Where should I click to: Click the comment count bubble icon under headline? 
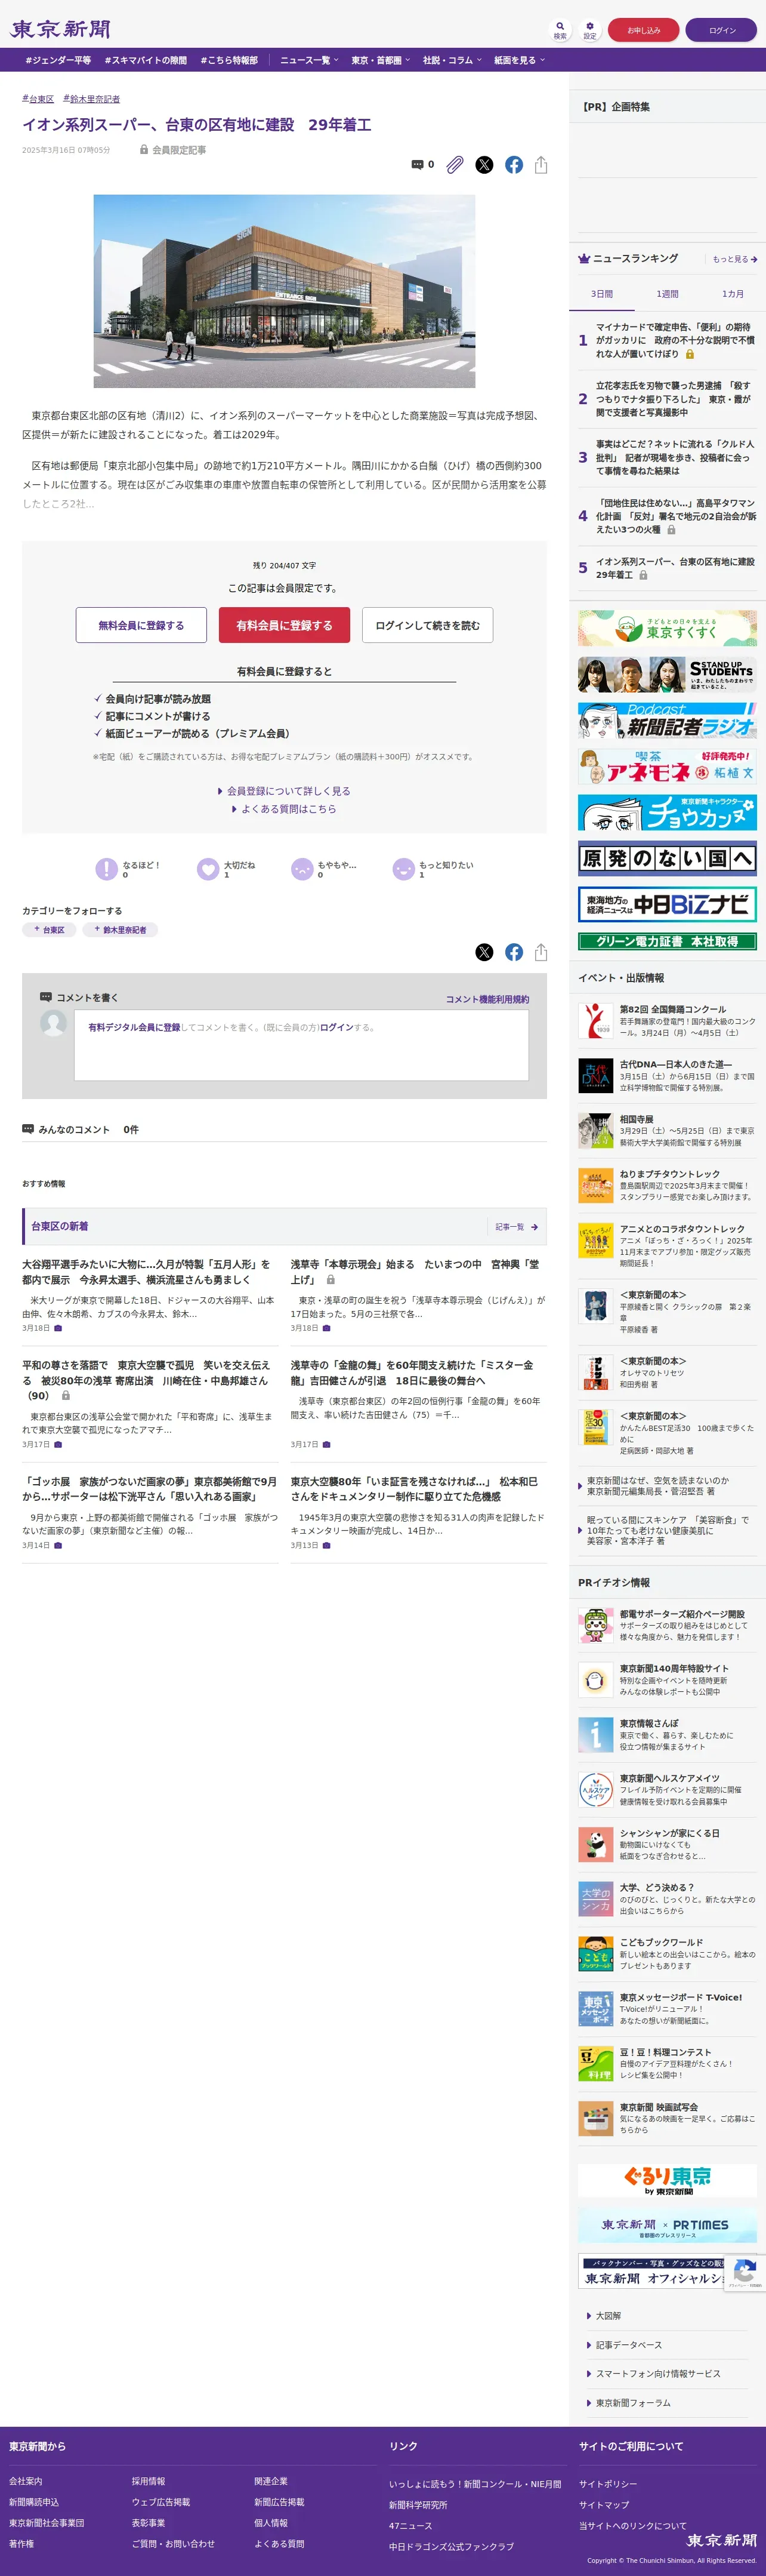point(418,165)
